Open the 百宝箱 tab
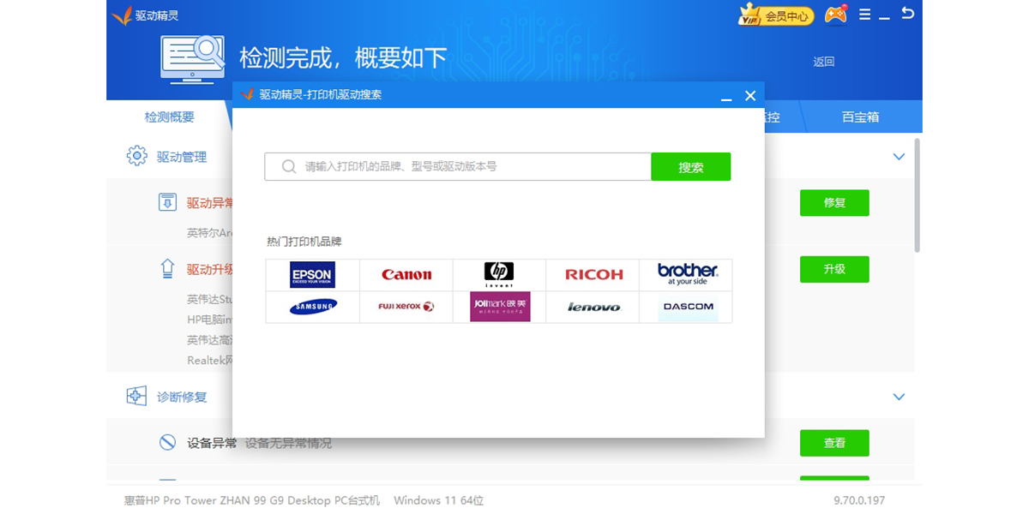The width and height of the screenshot is (1029, 514). click(860, 117)
